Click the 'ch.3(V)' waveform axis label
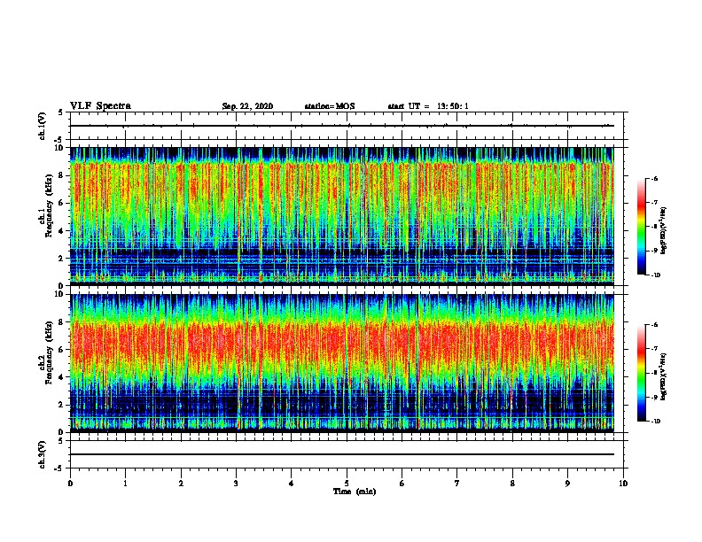 (43, 454)
